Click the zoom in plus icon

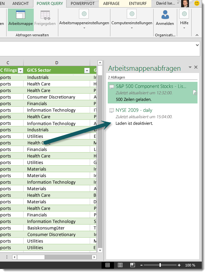click(179, 265)
